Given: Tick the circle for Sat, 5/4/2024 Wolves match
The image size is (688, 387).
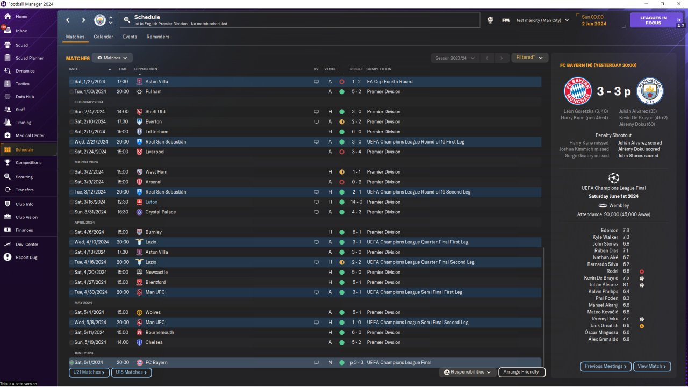Looking at the screenshot, I should [71, 312].
